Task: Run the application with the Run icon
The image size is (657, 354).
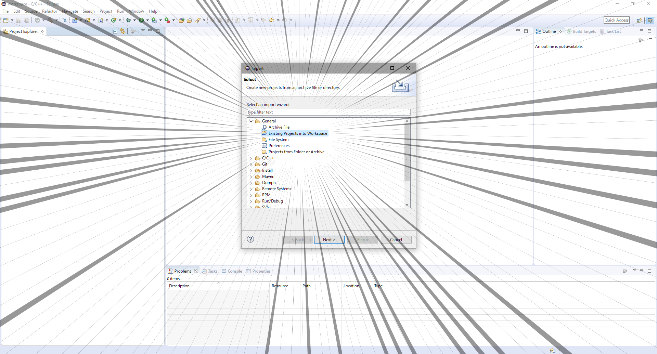Action: 142,20
